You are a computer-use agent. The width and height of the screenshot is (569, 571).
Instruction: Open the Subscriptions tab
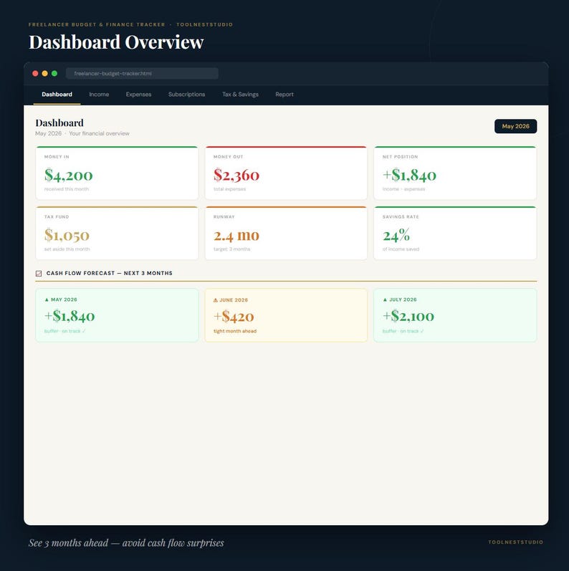tap(186, 95)
